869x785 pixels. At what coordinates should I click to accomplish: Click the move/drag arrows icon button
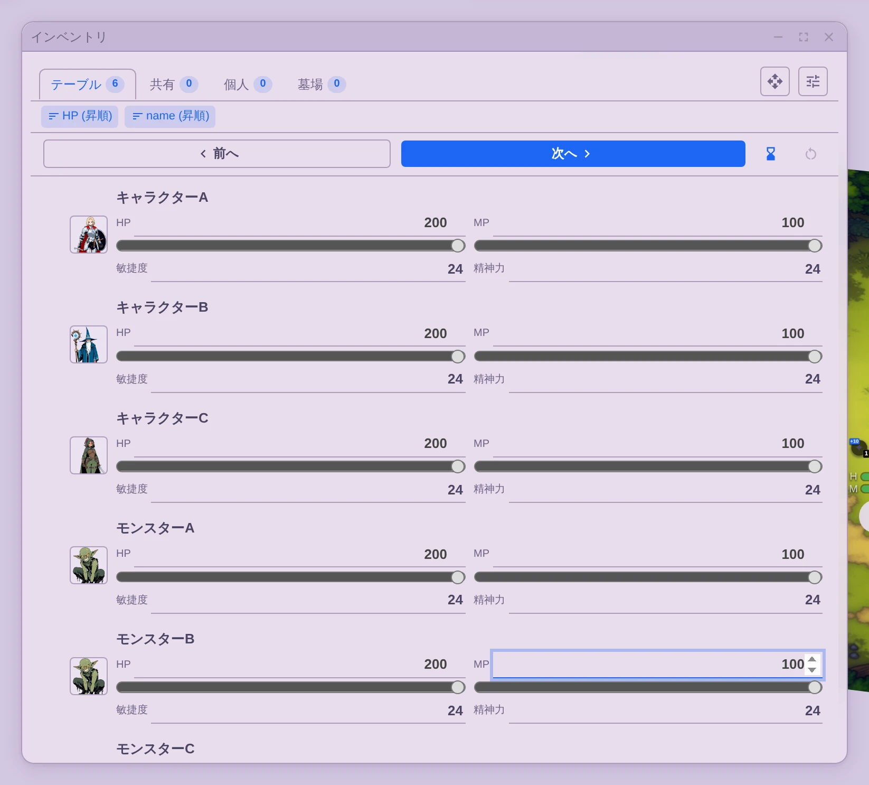pyautogui.click(x=774, y=81)
